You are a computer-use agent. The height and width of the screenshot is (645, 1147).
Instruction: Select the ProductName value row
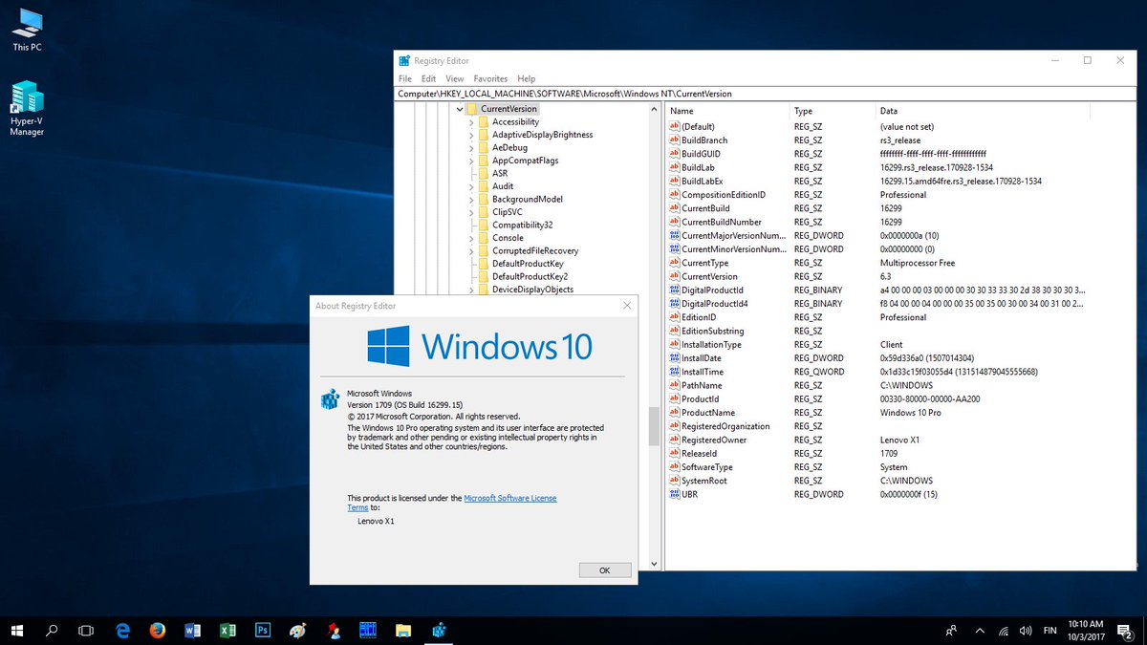point(901,413)
